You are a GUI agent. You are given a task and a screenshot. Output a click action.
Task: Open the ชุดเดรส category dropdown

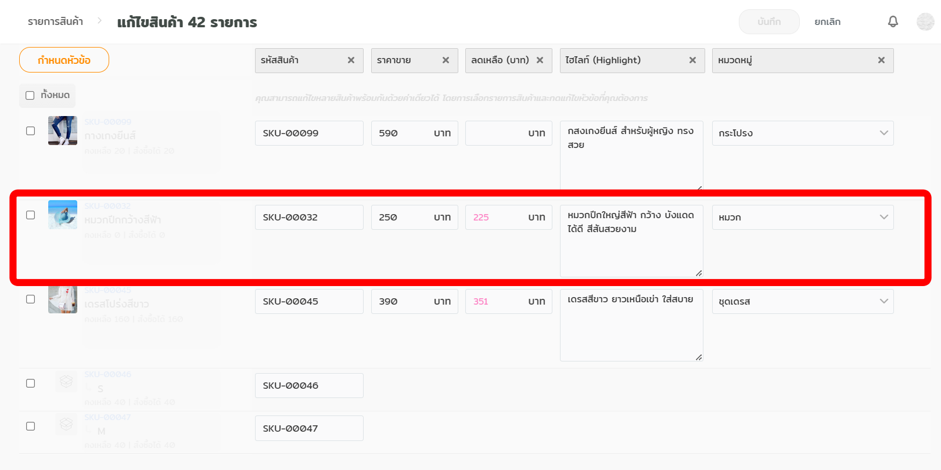click(802, 301)
